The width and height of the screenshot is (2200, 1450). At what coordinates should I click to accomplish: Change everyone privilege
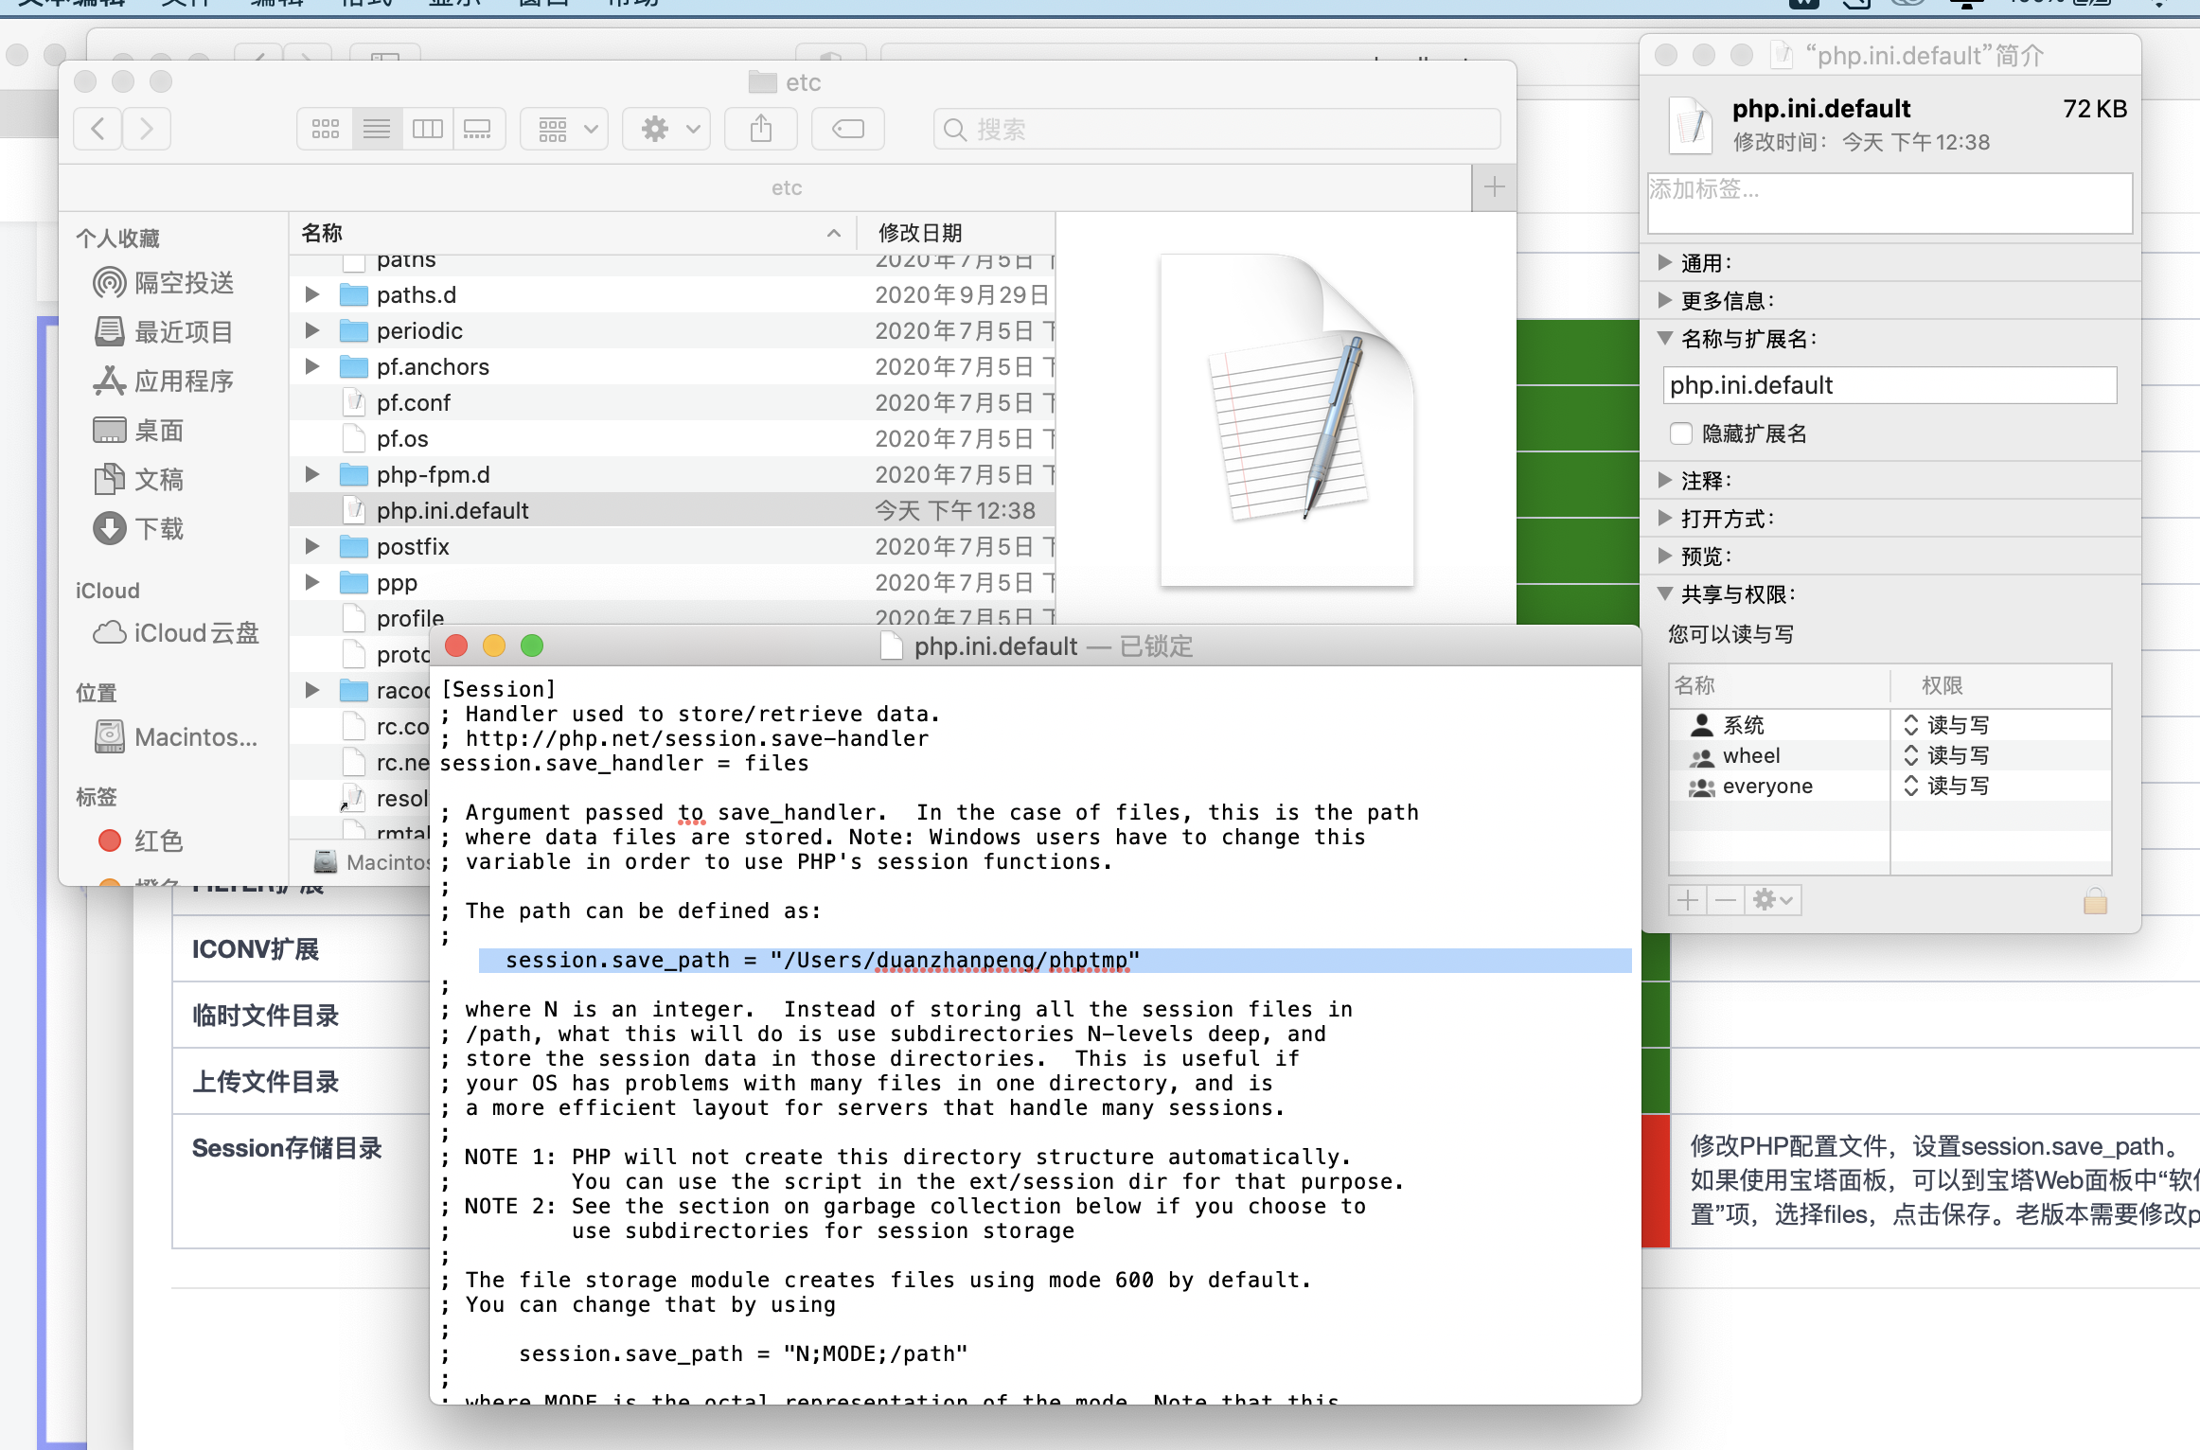pyautogui.click(x=1946, y=786)
